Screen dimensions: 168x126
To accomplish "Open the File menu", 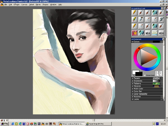I will click(x=6, y=4).
